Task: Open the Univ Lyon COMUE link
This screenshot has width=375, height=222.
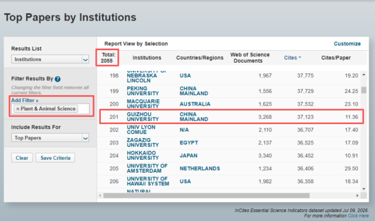Action: (x=141, y=130)
